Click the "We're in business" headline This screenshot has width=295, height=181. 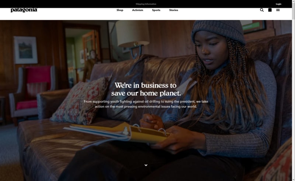tap(146, 89)
